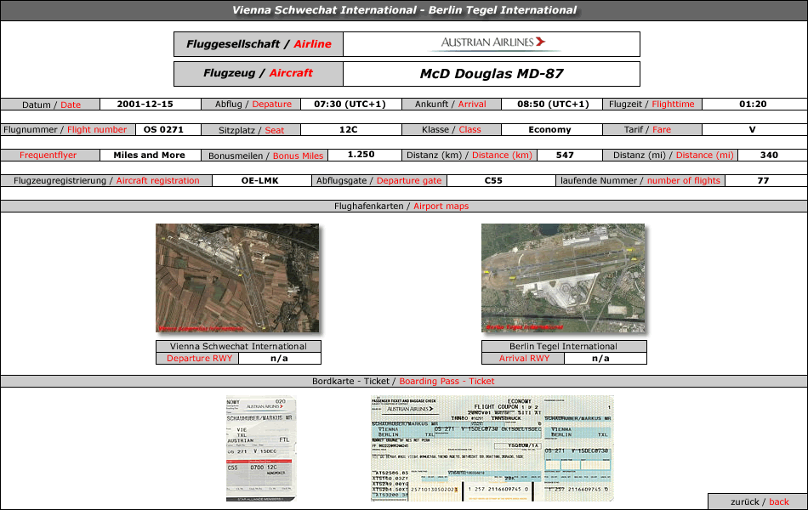Select number of flights value 77
808x510 pixels.
[763, 181]
